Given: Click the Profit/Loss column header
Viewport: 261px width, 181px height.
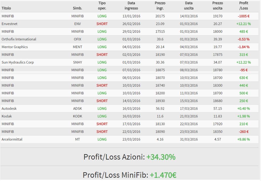Looking at the screenshot, I should (244, 6).
